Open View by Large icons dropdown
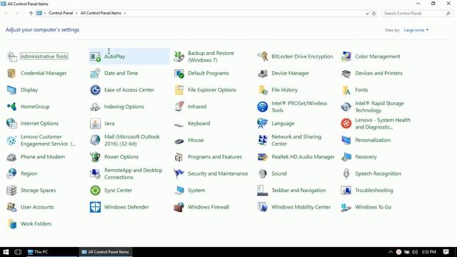This screenshot has height=257, width=457. [416, 30]
